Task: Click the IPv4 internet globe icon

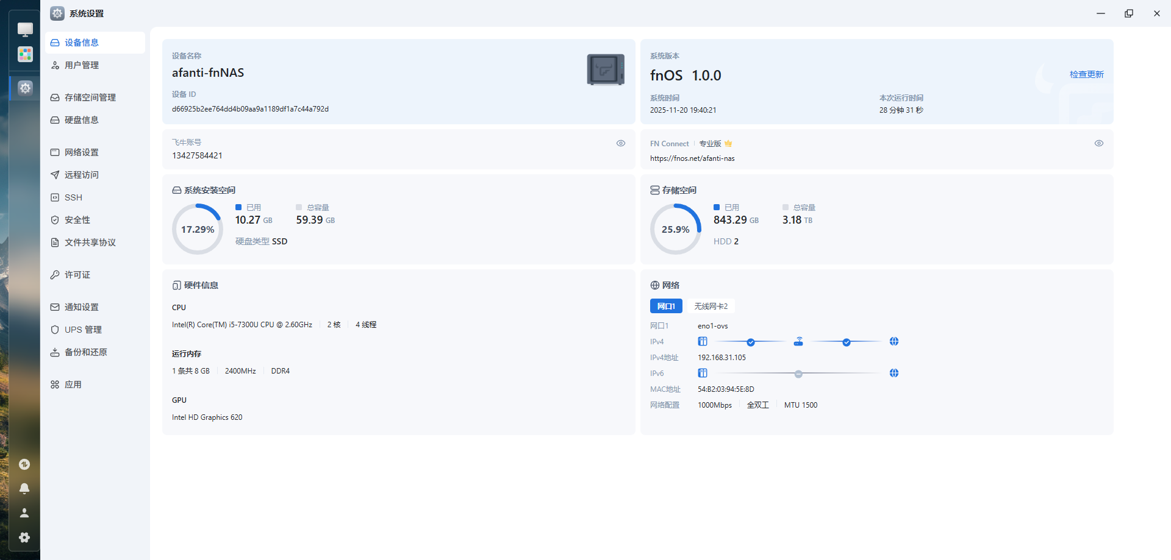Action: (894, 342)
